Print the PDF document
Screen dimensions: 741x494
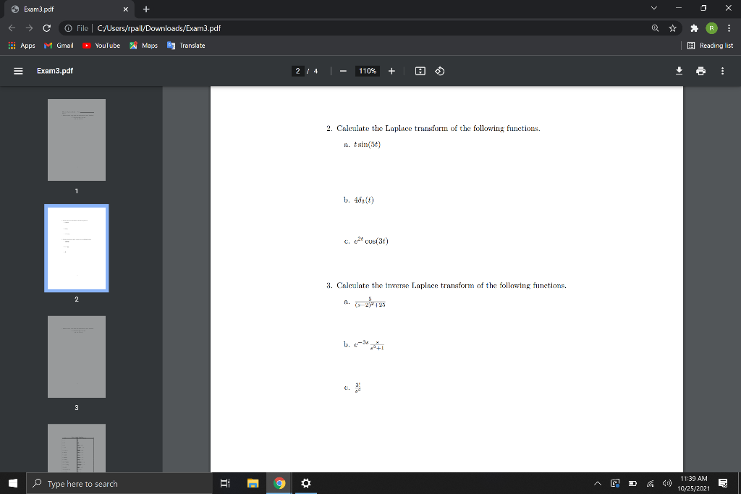pos(699,71)
